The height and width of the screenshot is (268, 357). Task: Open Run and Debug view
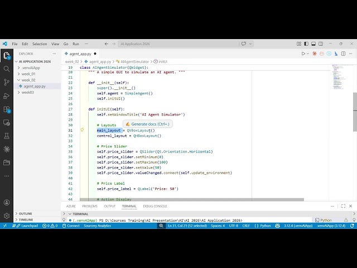point(7,96)
